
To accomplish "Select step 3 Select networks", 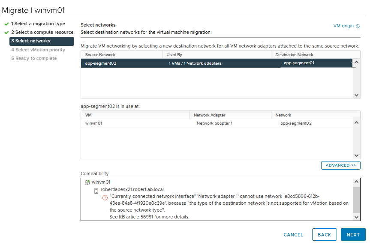I will click(x=42, y=41).
